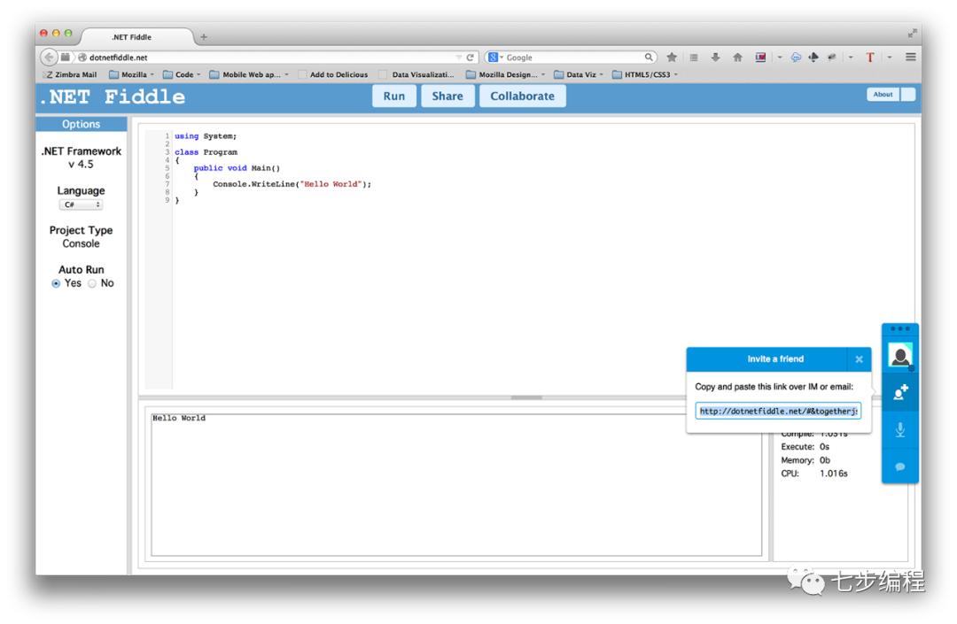Click the "class Program" code line
957x624 pixels.
pos(206,152)
